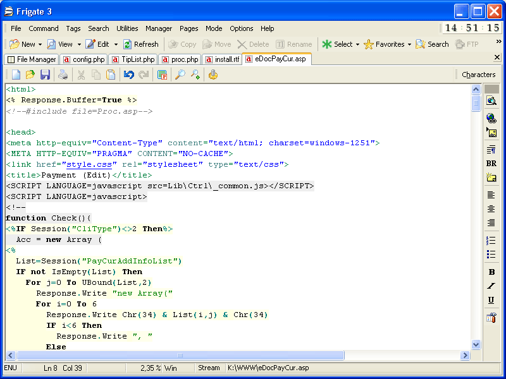Screen dimensions: 506x379
Task: Switch to the proc.php tab
Action: tap(180, 59)
